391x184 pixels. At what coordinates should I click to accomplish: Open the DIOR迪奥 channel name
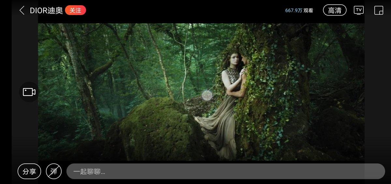[x=46, y=10]
